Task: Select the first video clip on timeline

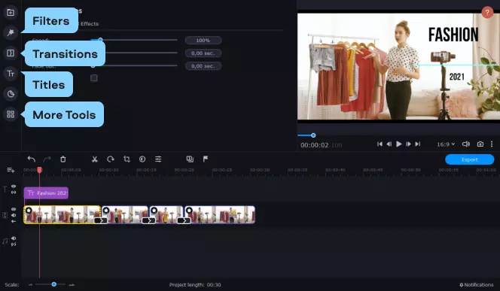Action: [62, 214]
